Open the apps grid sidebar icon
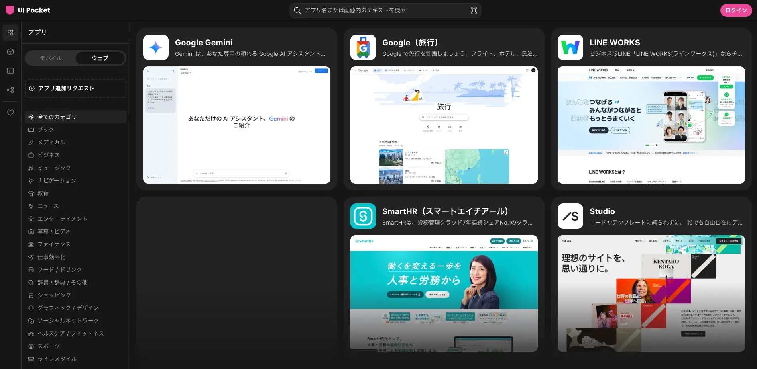757x369 pixels. [x=10, y=33]
